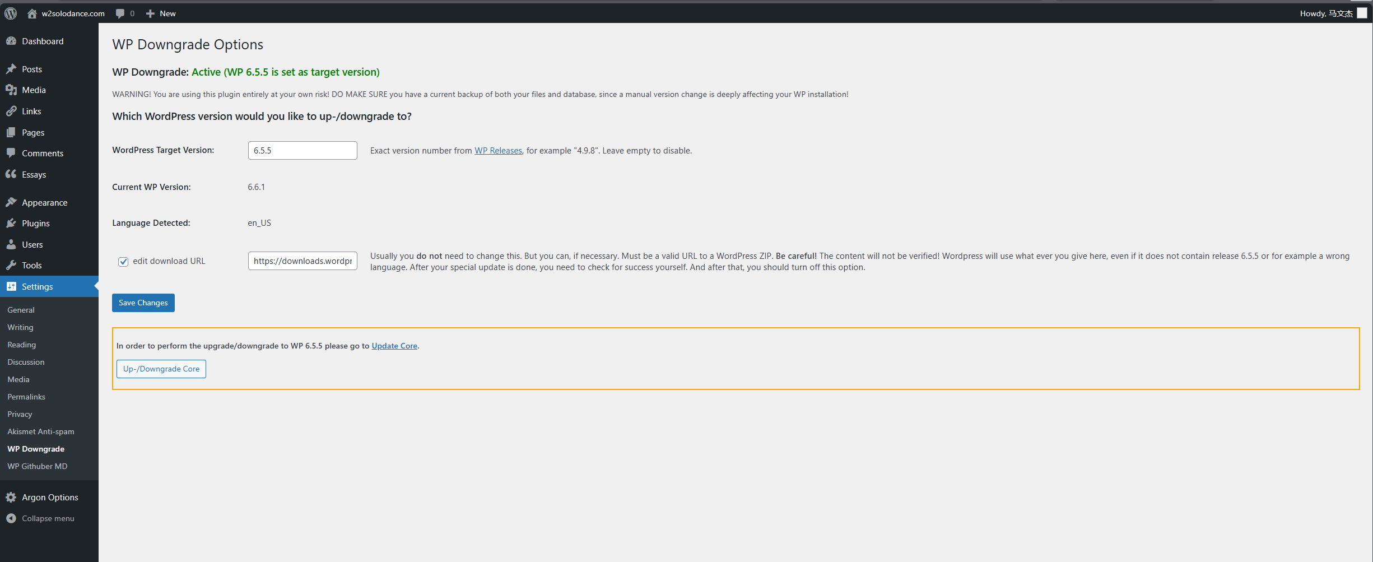Open the New content dropdown in admin bar
The height and width of the screenshot is (562, 1373).
tap(161, 13)
